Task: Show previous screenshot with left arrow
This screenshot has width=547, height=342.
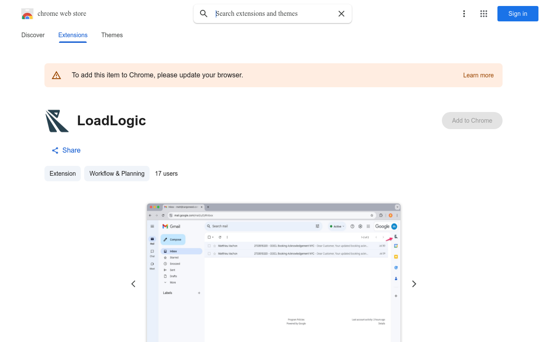Action: click(x=133, y=284)
